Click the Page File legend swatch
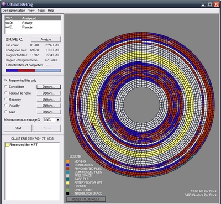This screenshot has width=221, height=204. click(x=68, y=179)
